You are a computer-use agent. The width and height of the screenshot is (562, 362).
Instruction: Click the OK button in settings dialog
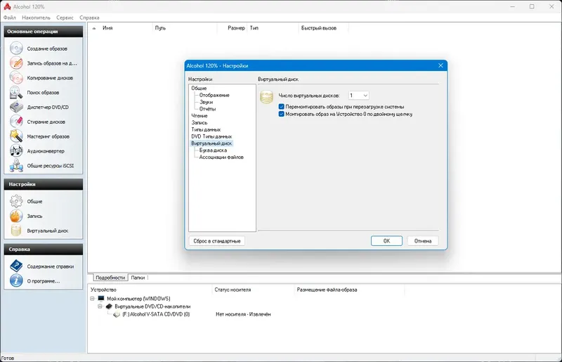386,240
